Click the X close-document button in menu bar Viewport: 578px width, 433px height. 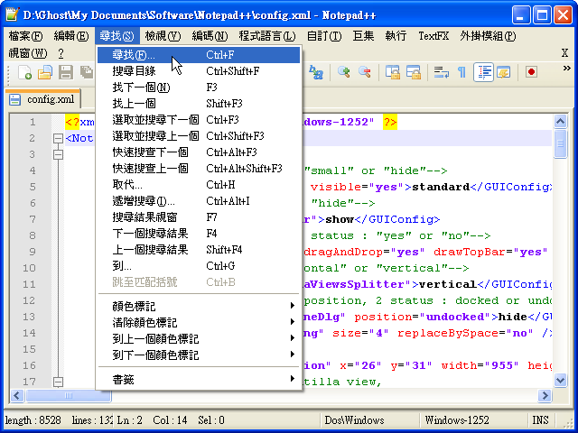coord(564,53)
